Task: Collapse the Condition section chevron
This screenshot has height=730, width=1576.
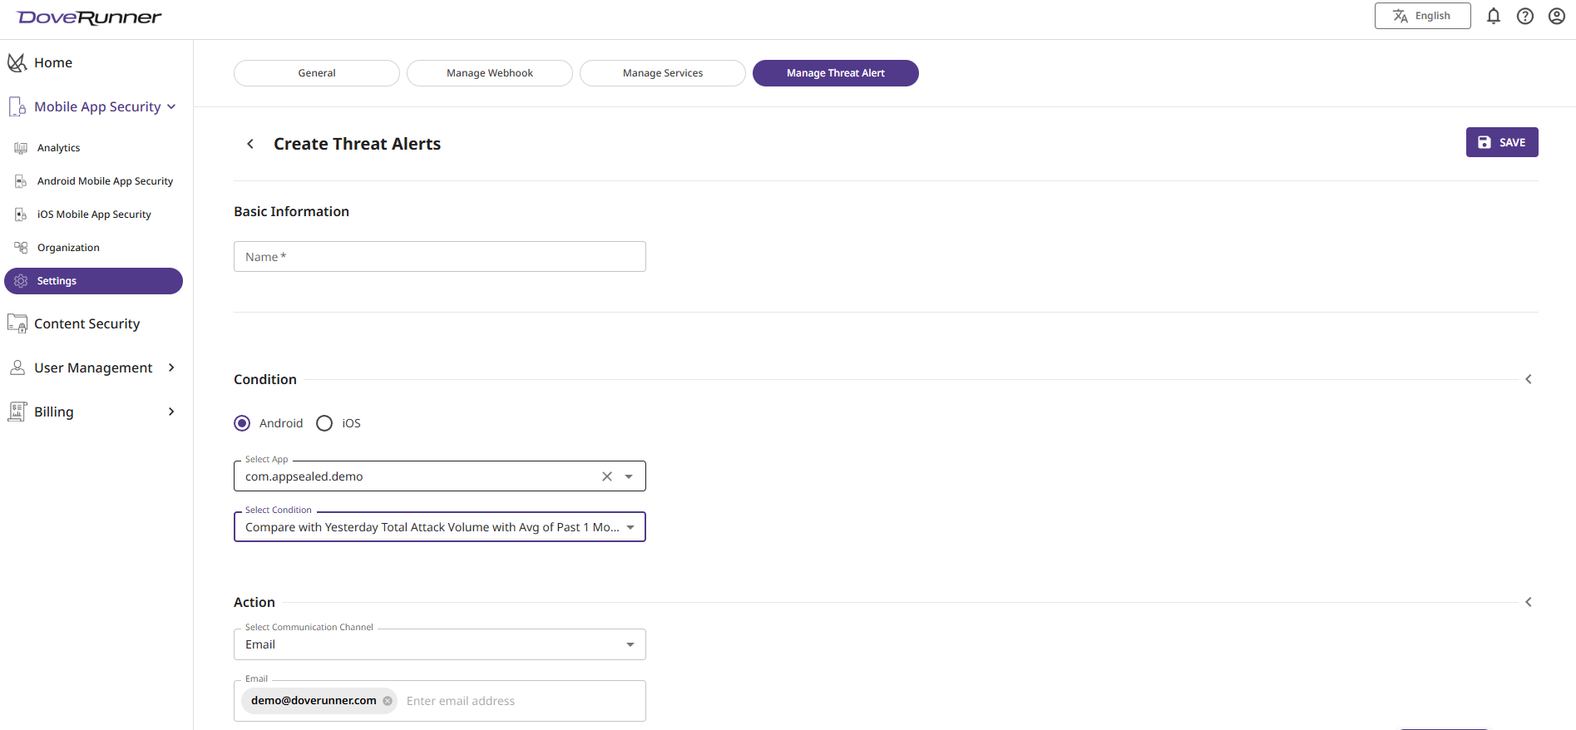Action: (1529, 379)
